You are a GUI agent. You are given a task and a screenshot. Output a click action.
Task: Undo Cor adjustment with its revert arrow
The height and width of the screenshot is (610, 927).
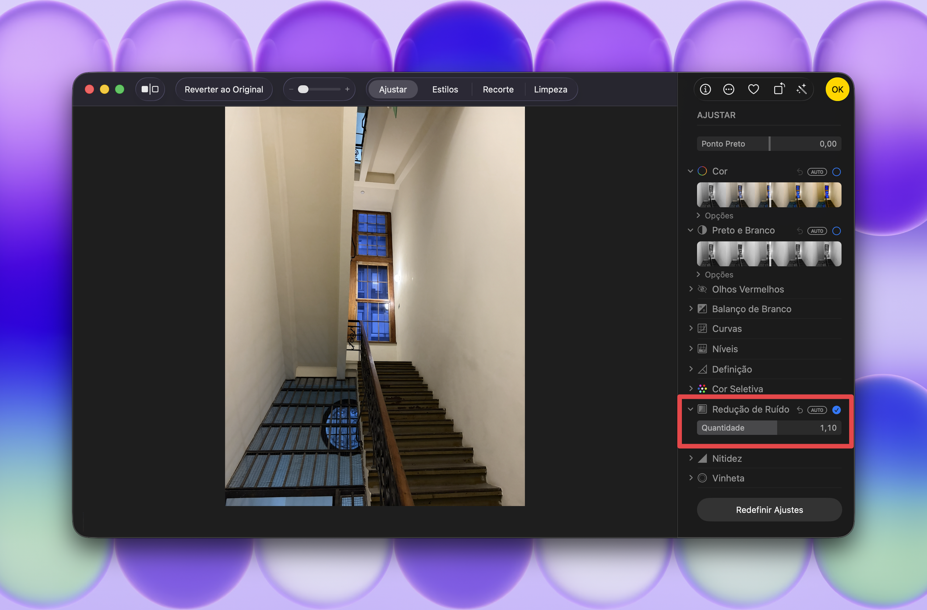point(800,172)
